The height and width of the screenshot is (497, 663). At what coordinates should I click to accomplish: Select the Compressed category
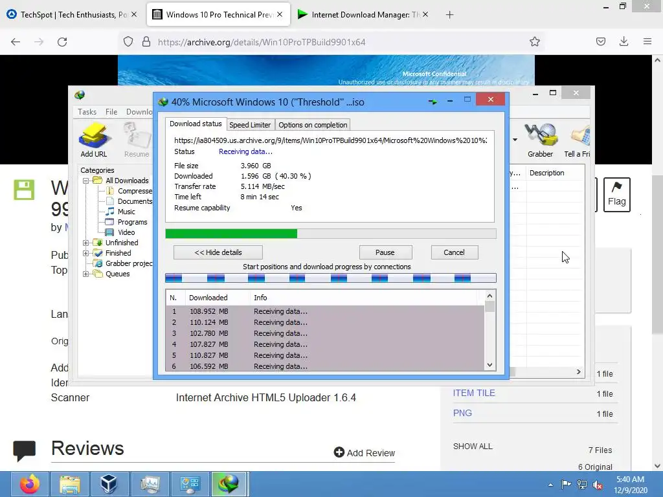135,191
